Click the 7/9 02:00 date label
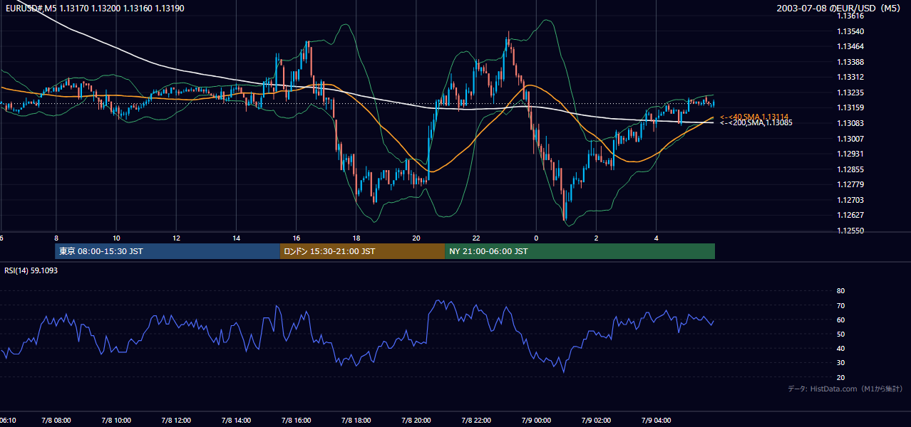 596,421
